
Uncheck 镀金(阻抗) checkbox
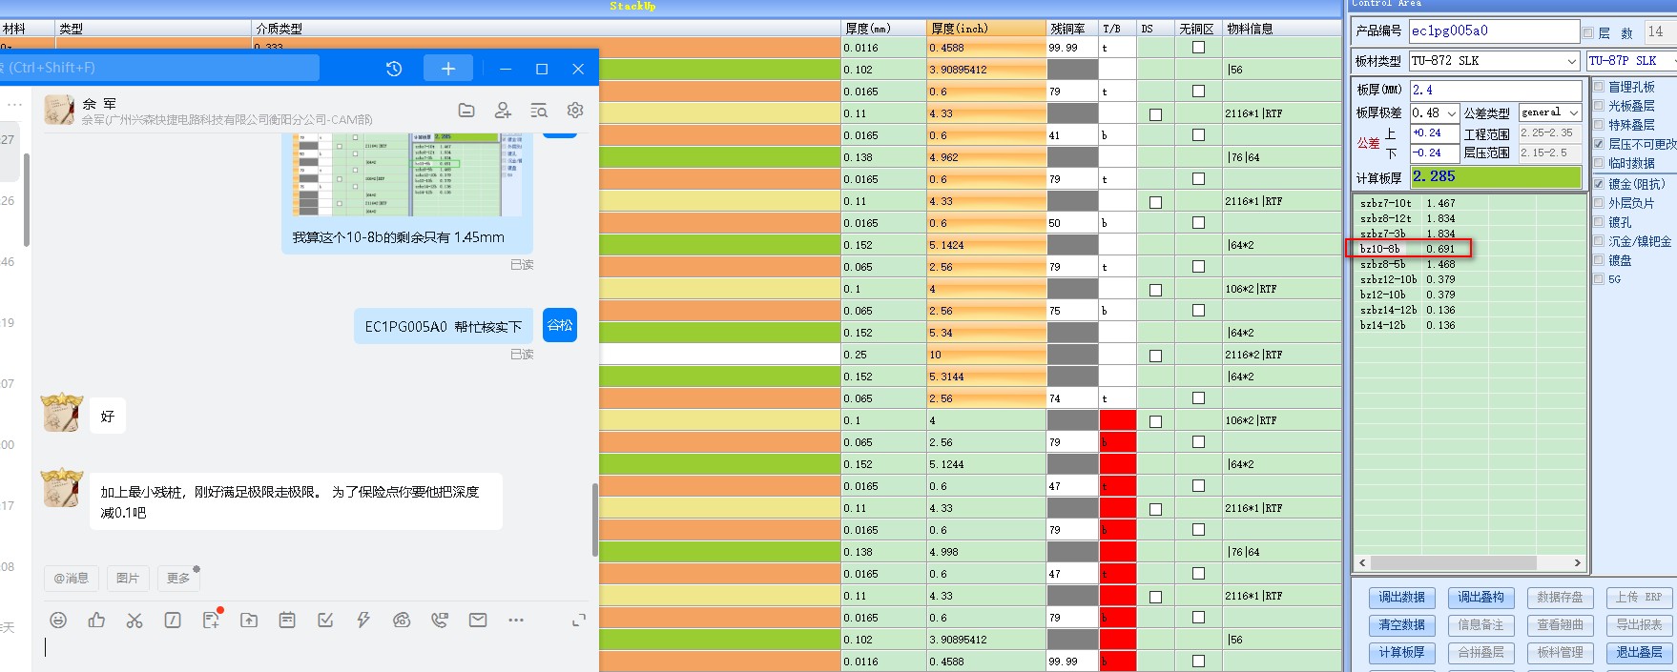coord(1599,184)
